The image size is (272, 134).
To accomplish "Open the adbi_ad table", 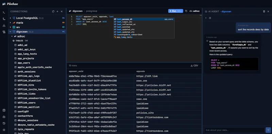I will [22, 45].
